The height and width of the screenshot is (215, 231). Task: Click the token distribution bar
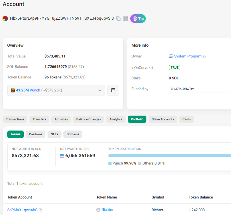(x=170, y=156)
